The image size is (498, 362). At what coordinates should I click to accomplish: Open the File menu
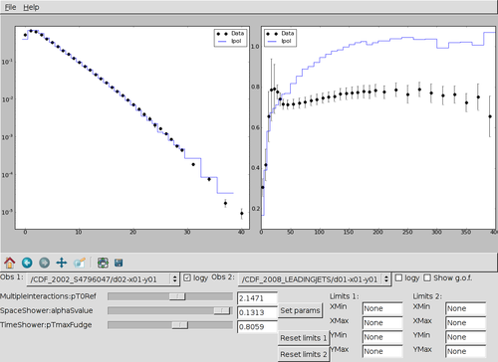(x=10, y=7)
